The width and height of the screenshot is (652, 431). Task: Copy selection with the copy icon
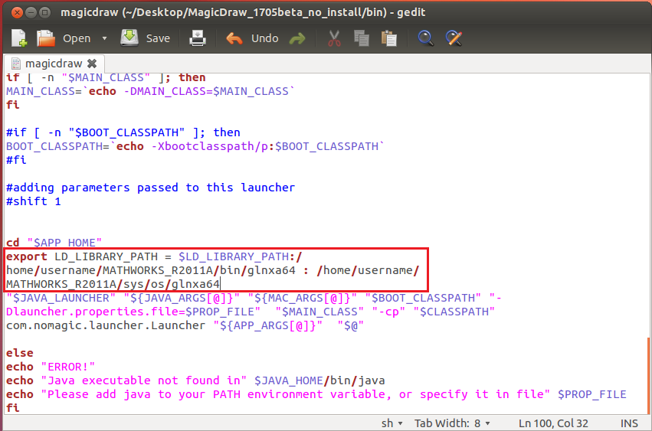pos(362,38)
